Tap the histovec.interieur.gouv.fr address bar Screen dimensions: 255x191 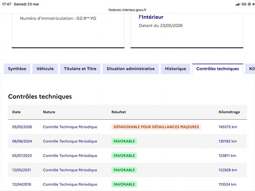click(x=127, y=10)
